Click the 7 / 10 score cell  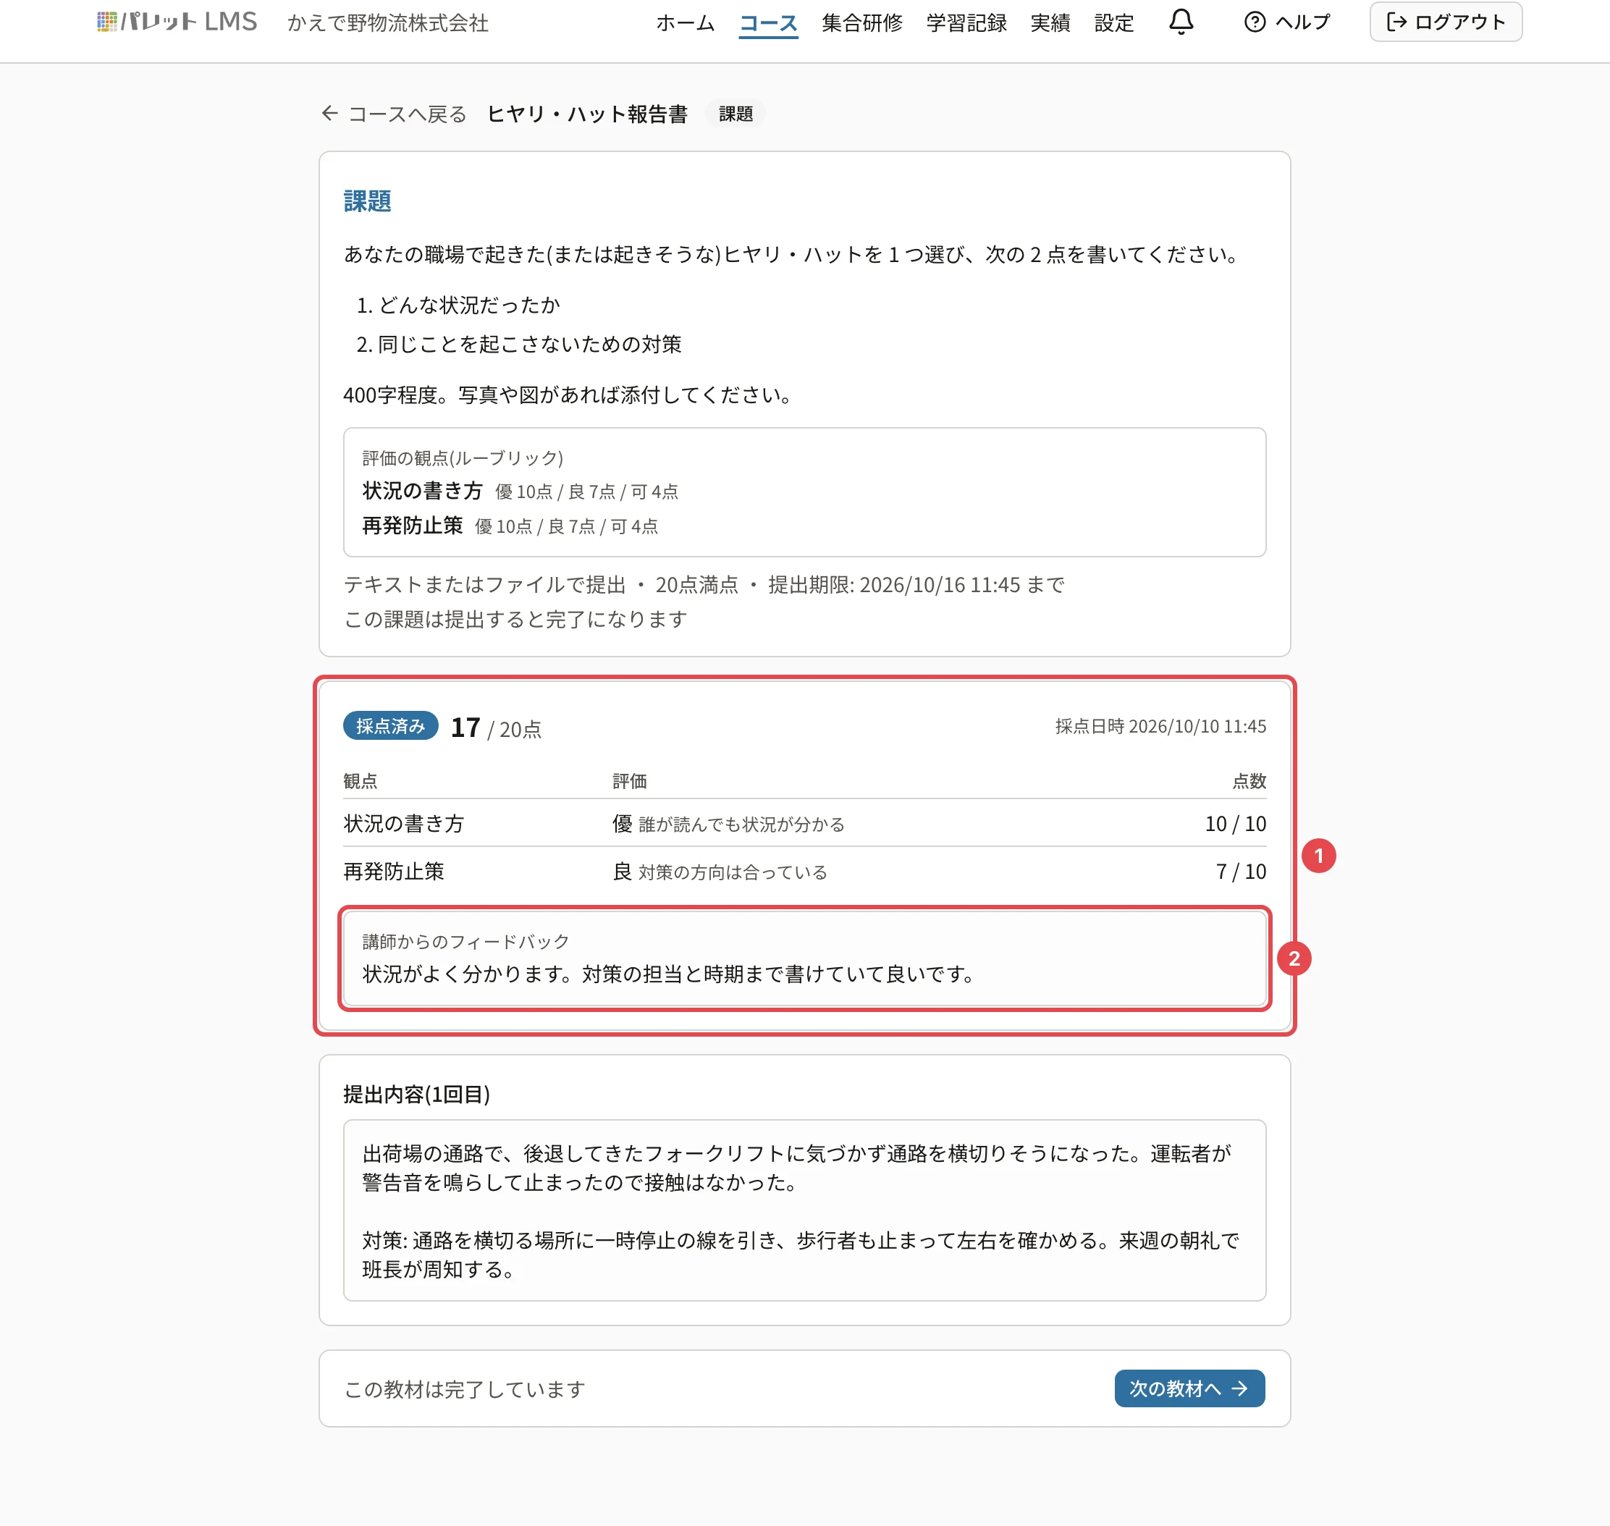click(x=1241, y=872)
